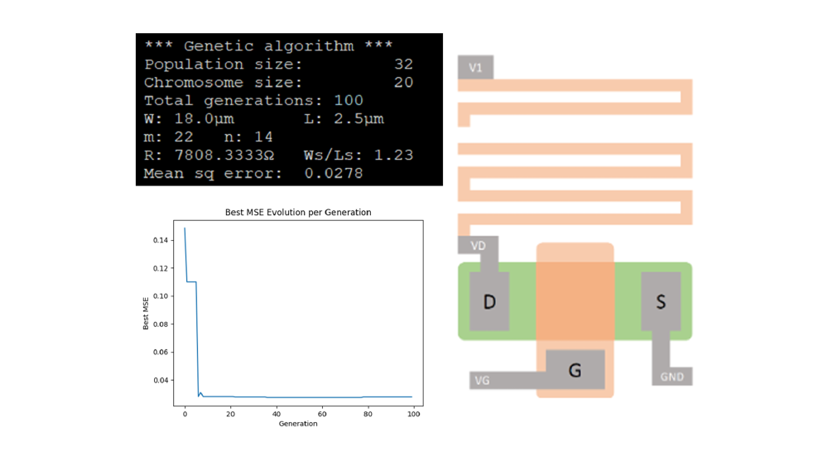Click the 0.04 y-axis tick label
This screenshot has height=466, width=828.
coord(161,380)
